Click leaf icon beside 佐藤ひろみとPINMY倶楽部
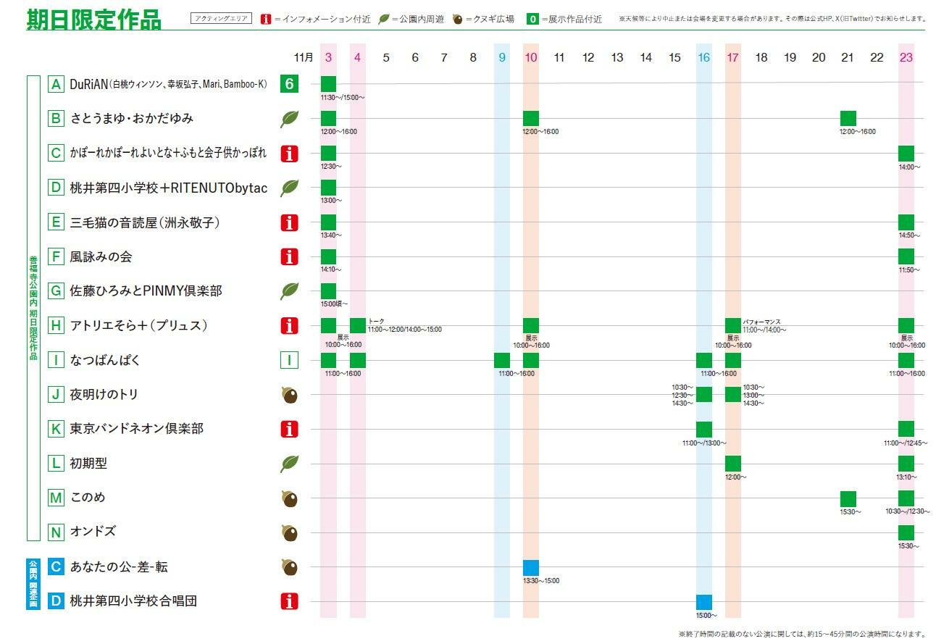Viewport: 949px width, 644px height. (289, 290)
